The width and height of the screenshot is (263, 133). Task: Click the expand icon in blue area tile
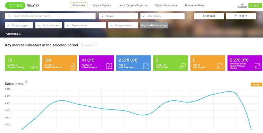tap(146, 66)
